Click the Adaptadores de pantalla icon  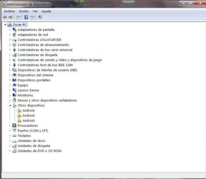[x=14, y=30]
